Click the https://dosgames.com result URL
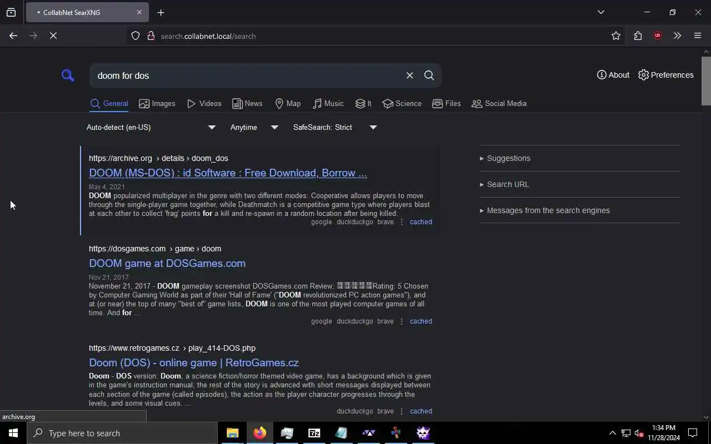 click(x=155, y=249)
